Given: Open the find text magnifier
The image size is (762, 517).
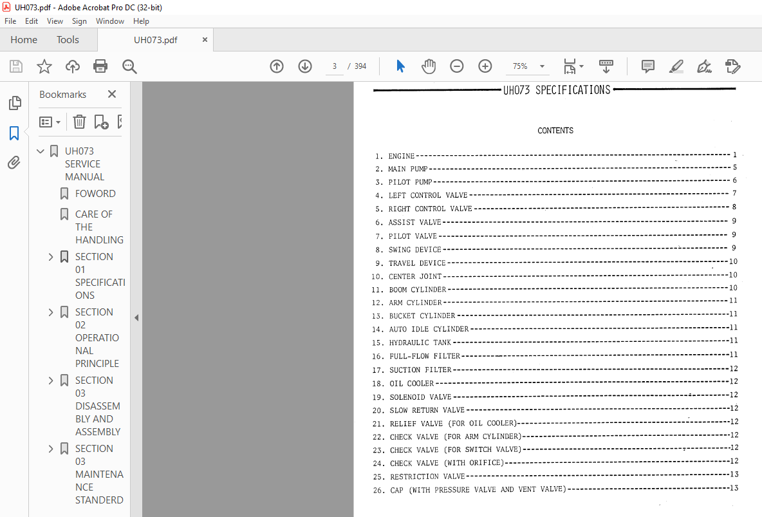Looking at the screenshot, I should [129, 66].
